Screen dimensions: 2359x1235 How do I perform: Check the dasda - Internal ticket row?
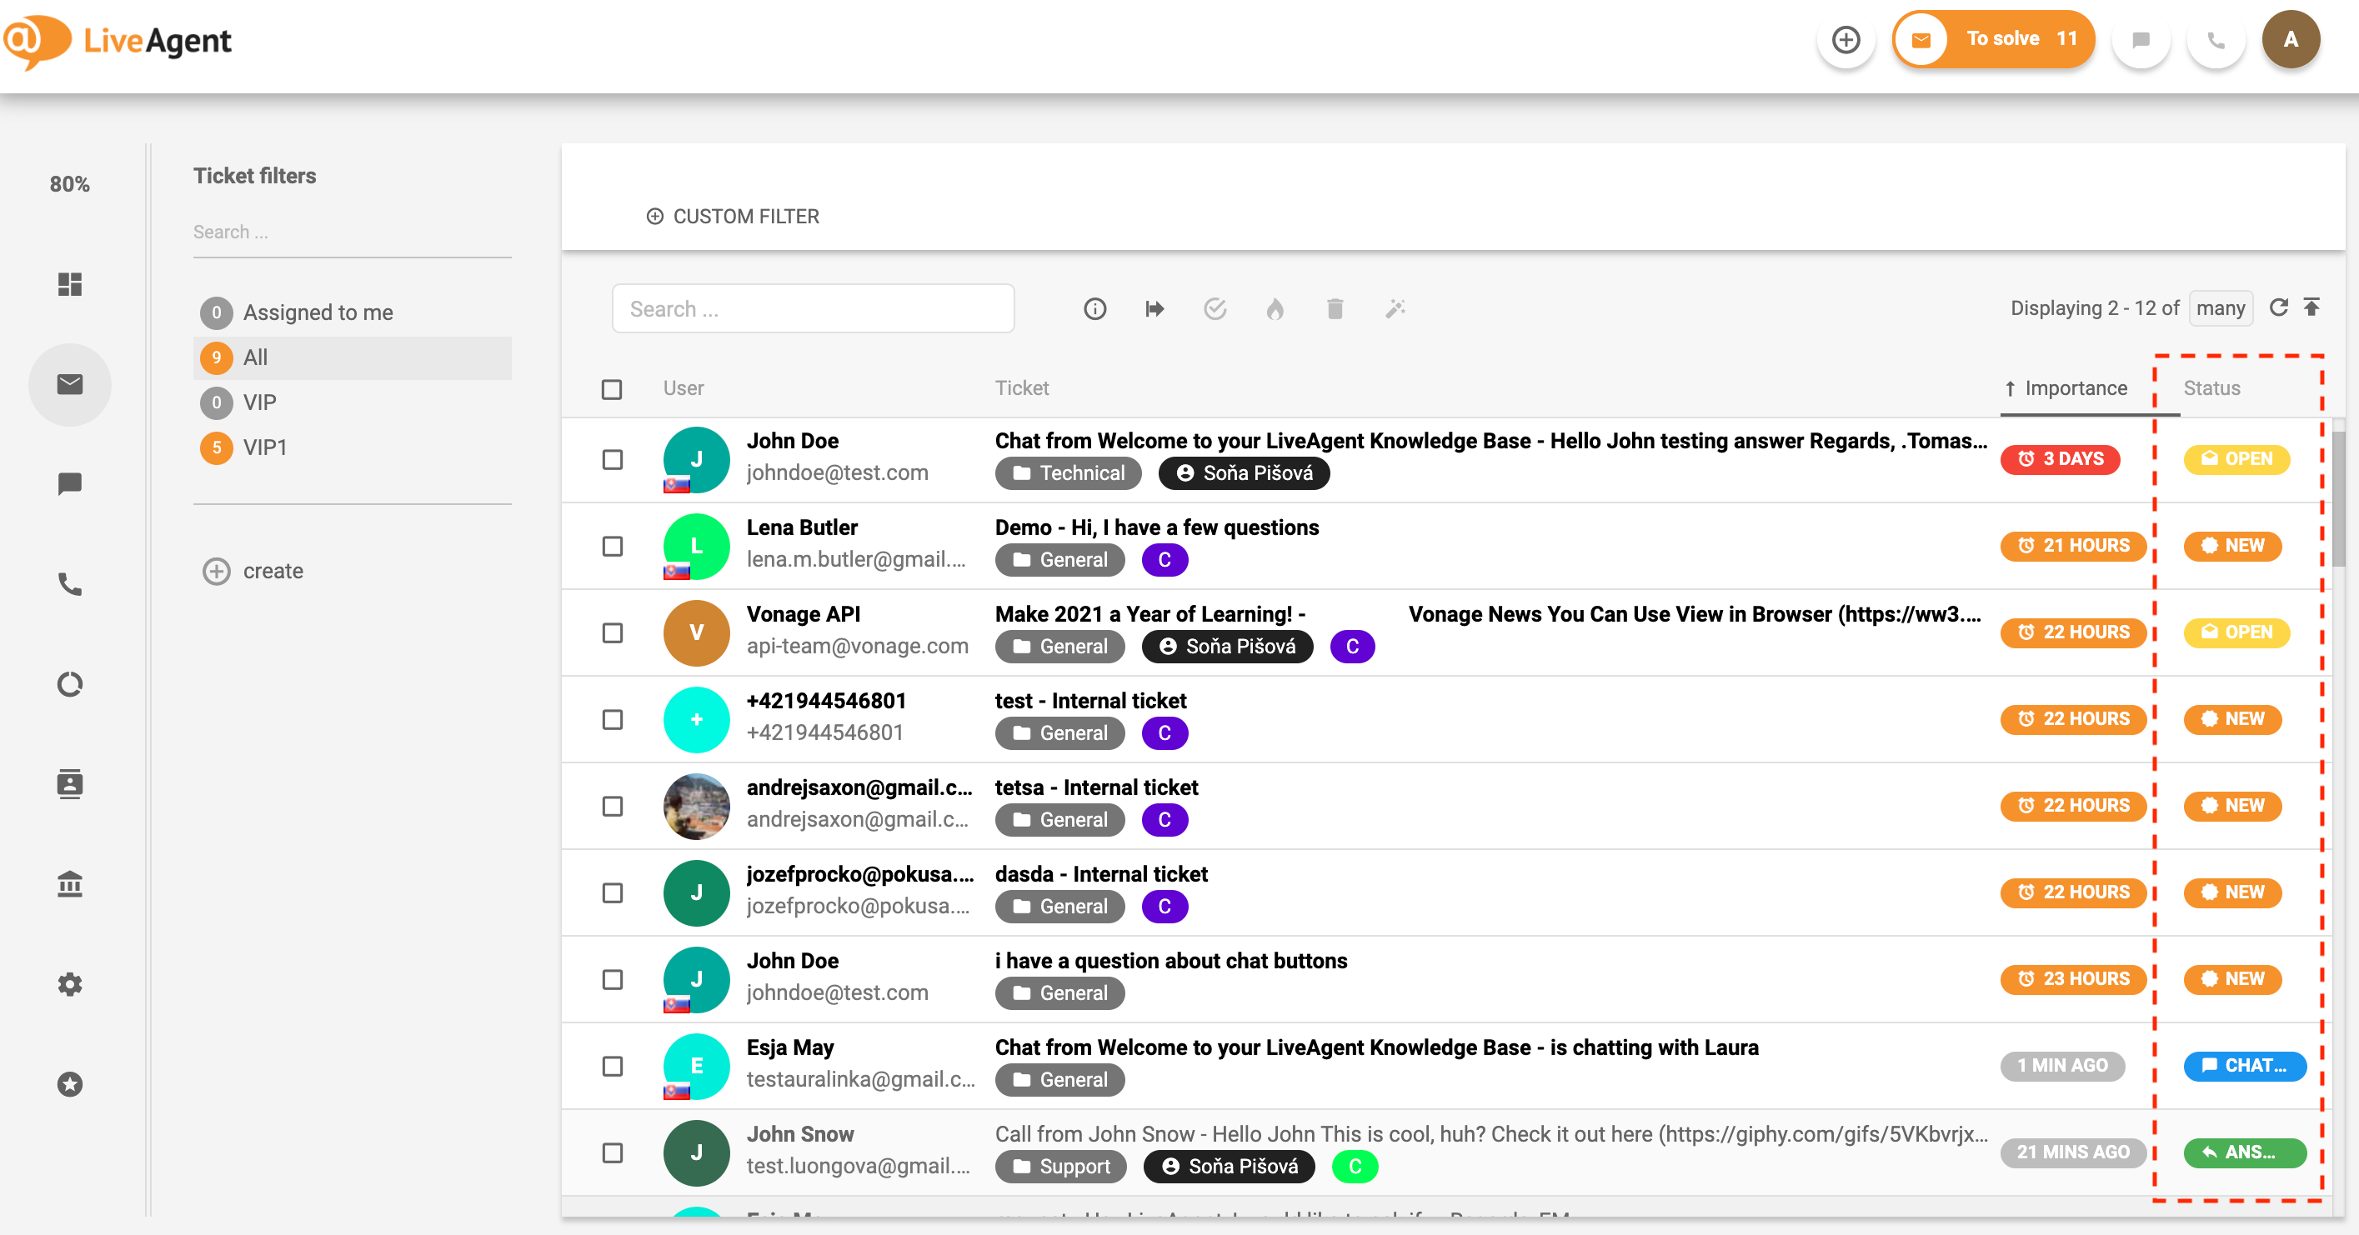click(x=613, y=893)
